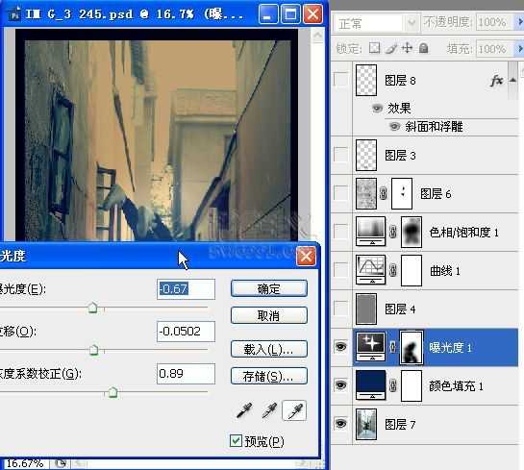Click Photoshop icon in document title bar
The image size is (524, 470).
[14, 14]
